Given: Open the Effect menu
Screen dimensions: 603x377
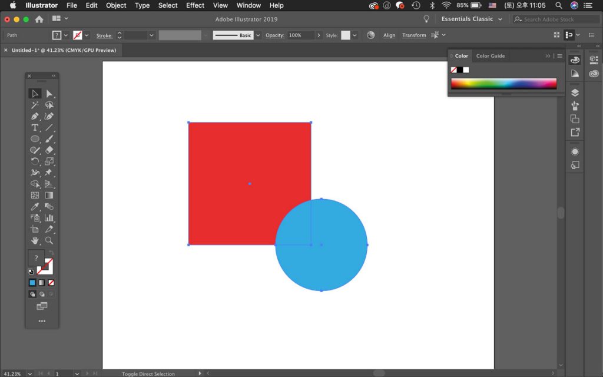Looking at the screenshot, I should click(x=195, y=5).
